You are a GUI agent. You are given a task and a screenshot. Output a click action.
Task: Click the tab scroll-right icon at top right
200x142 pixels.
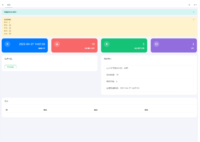point(190,5)
